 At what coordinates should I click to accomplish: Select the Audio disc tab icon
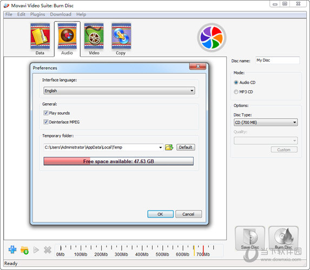click(67, 36)
